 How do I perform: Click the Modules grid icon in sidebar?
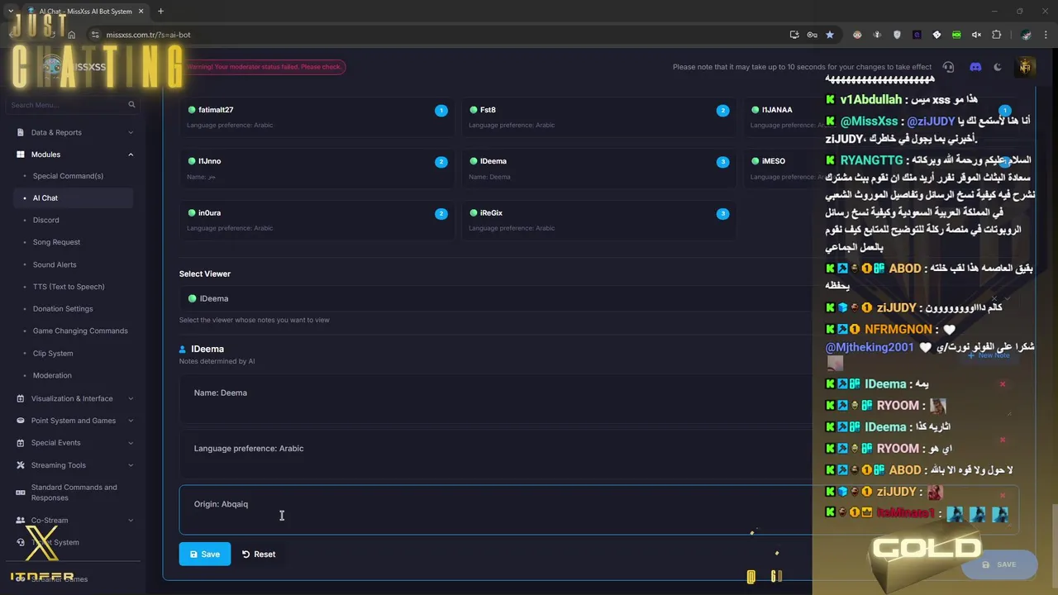(x=21, y=155)
